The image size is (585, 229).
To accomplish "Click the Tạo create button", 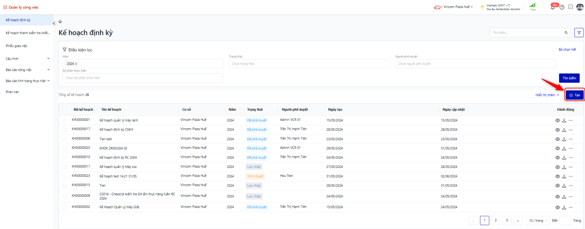I will (x=575, y=95).
